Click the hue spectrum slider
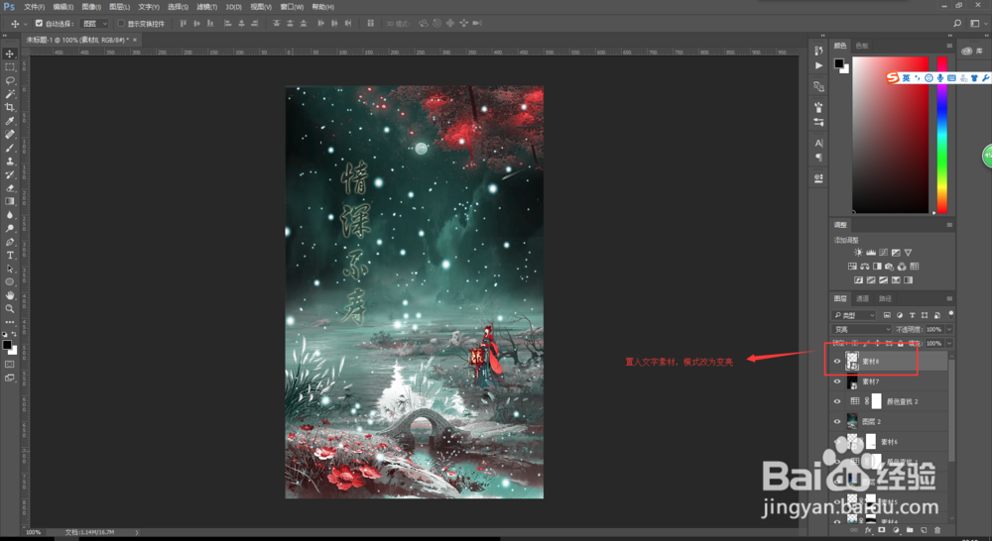The image size is (992, 541). (x=942, y=135)
